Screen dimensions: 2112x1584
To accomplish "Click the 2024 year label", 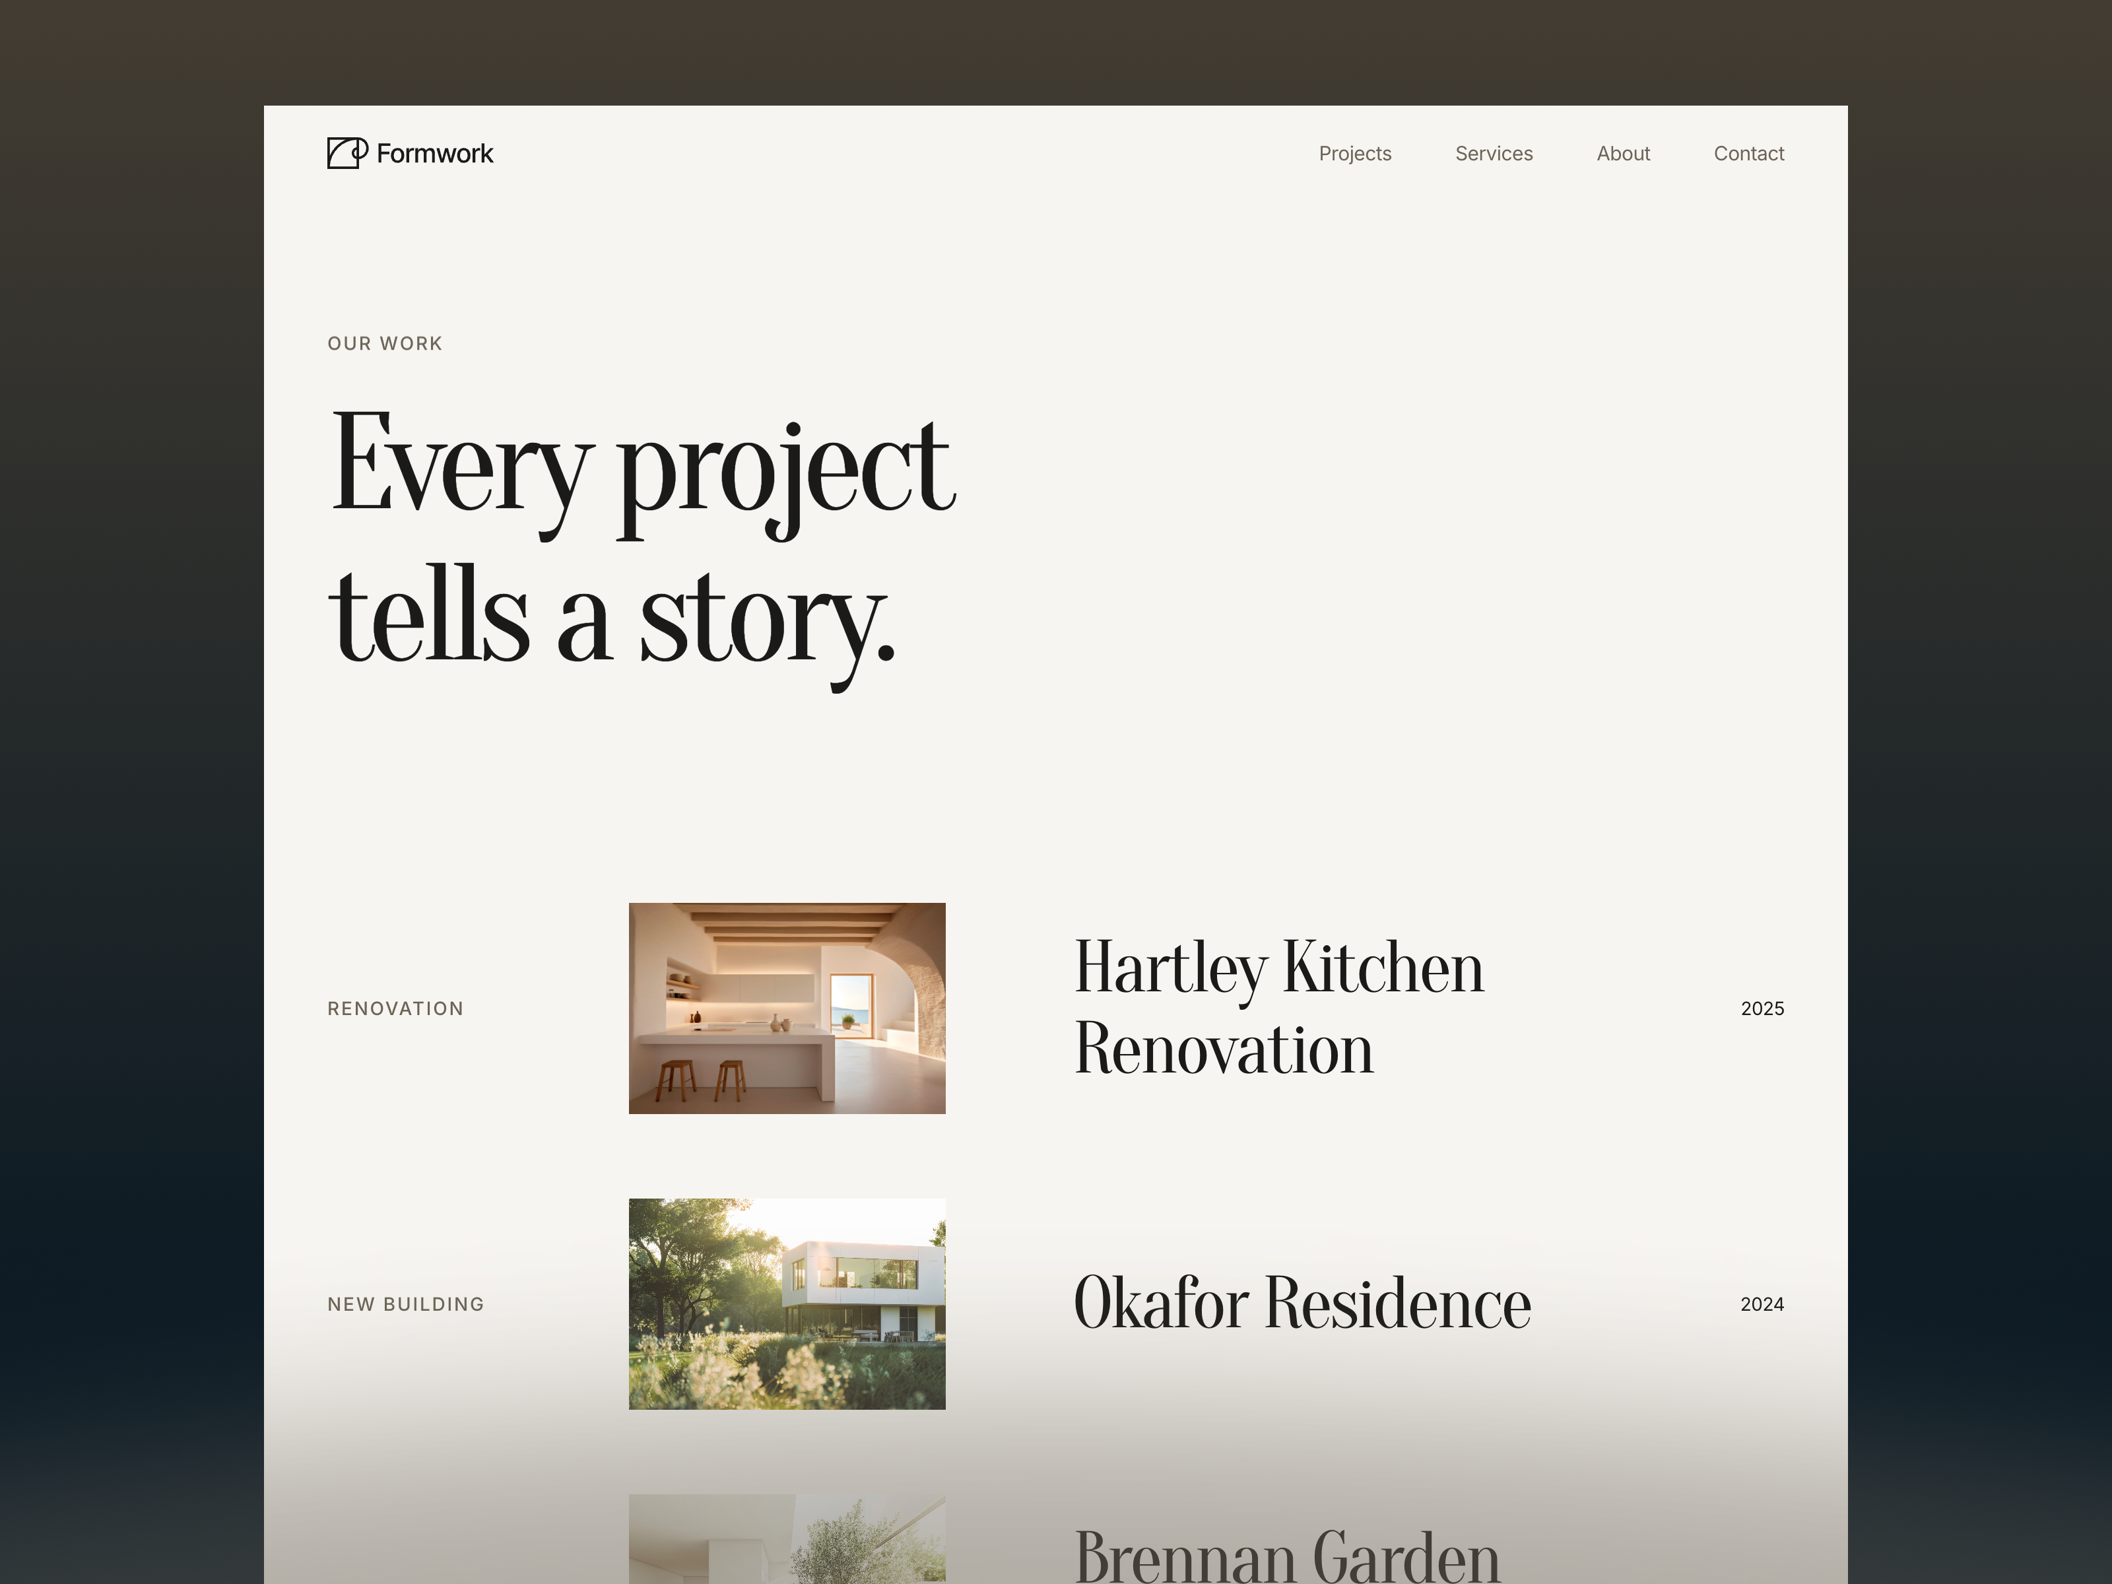I will pyautogui.click(x=1763, y=1304).
